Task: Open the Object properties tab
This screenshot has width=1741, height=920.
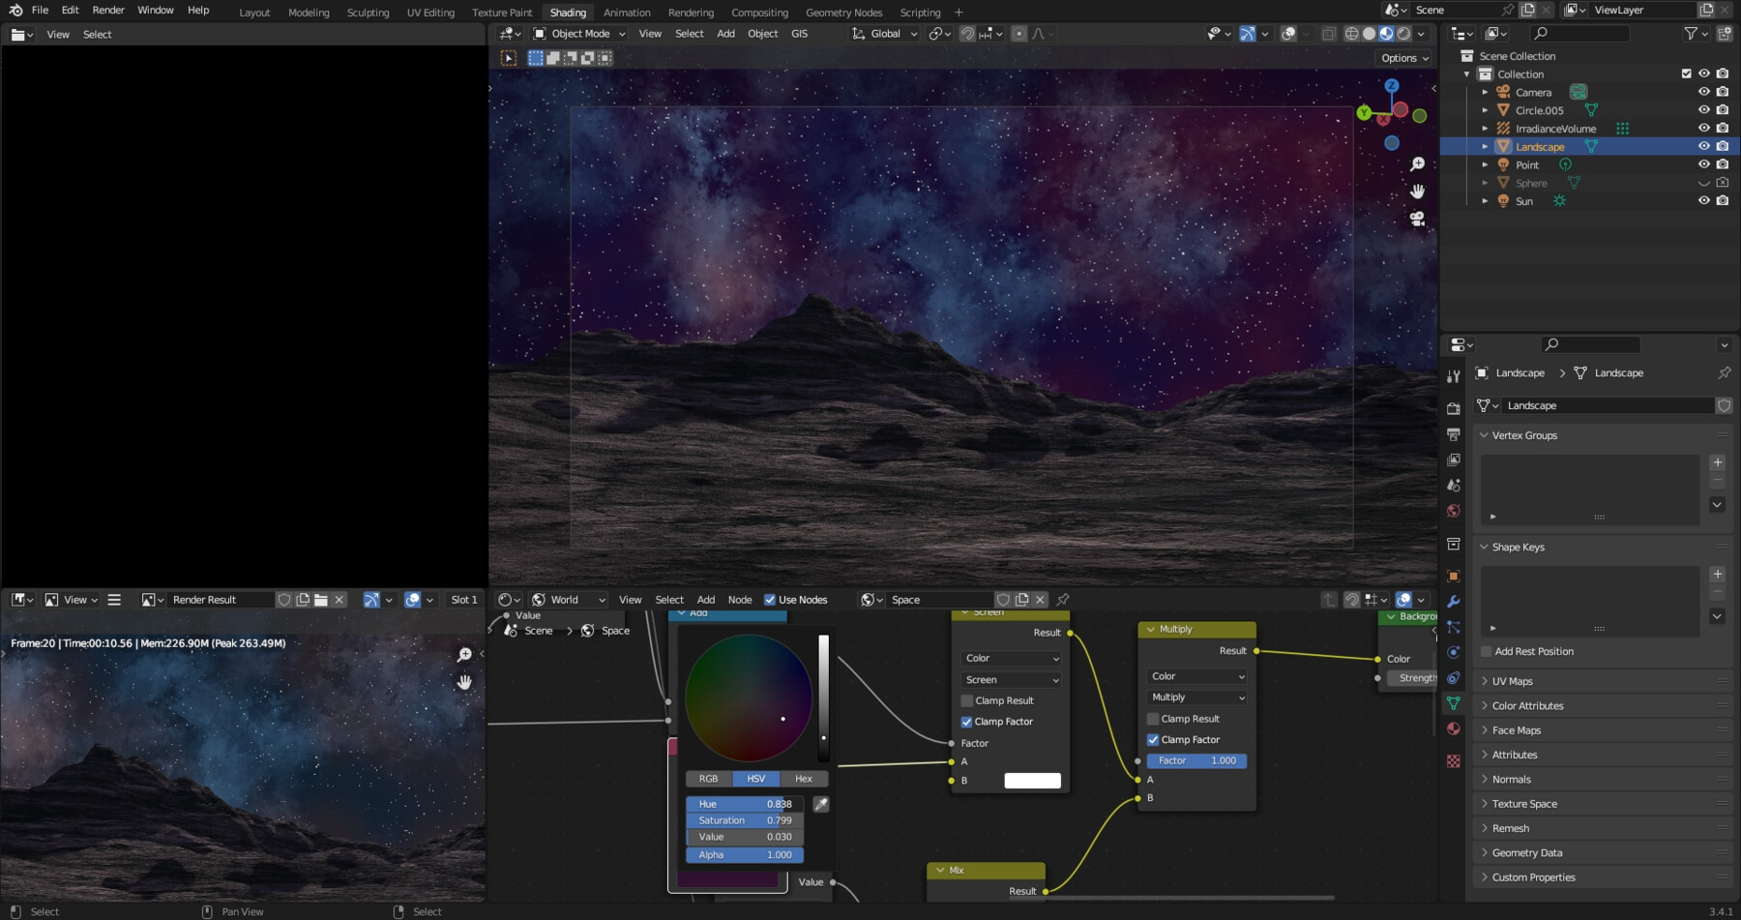Action: (x=1453, y=576)
